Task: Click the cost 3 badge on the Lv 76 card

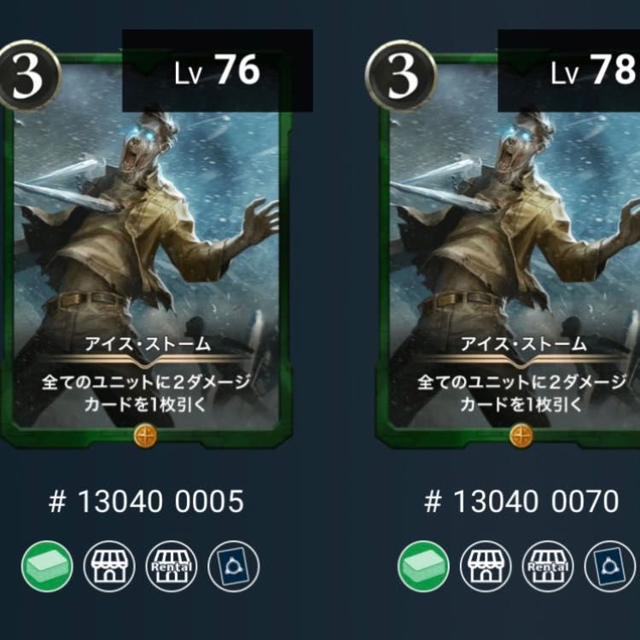Action: [x=28, y=75]
